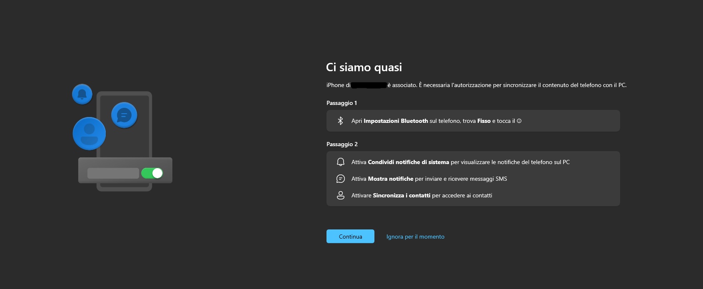The width and height of the screenshot is (703, 289).
Task: Click the bold 'Condividi notifiche di sistema' text
Action: (x=408, y=162)
